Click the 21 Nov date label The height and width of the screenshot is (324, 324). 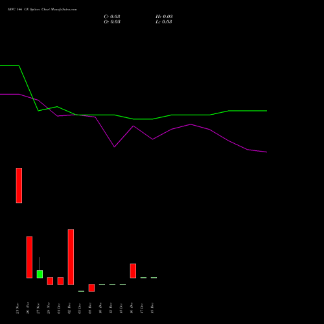(17, 308)
